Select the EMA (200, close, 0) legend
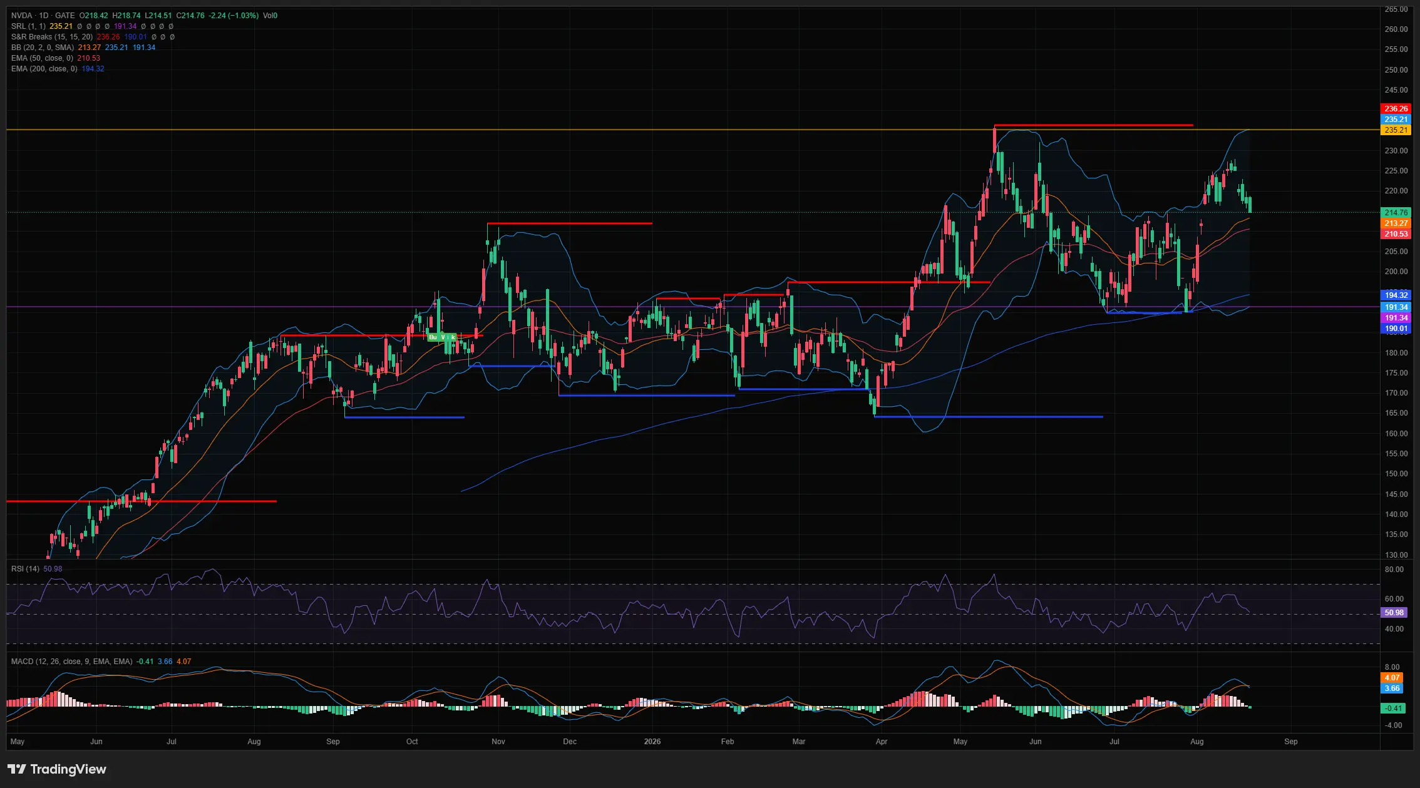The image size is (1420, 788). [44, 69]
